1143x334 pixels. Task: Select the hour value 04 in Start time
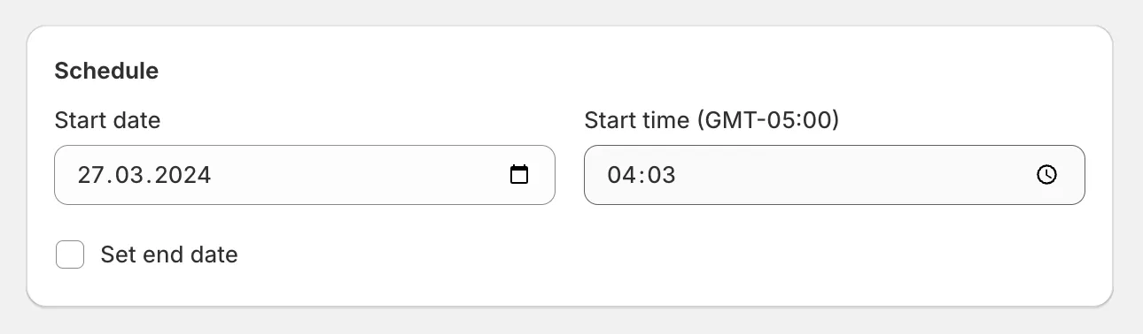pyautogui.click(x=621, y=175)
